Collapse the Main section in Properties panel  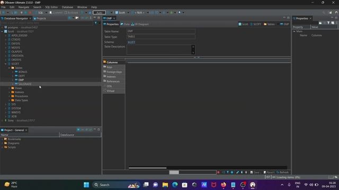[295, 31]
